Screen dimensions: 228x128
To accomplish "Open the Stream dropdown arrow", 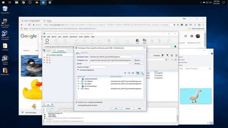I will point(130,64).
